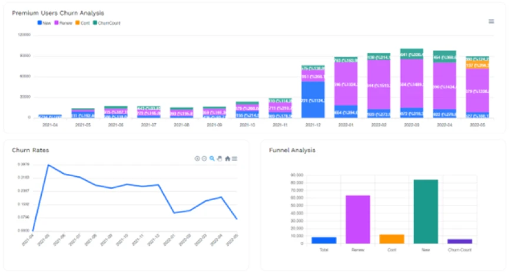Toggle the Cont series legend item

coord(83,23)
